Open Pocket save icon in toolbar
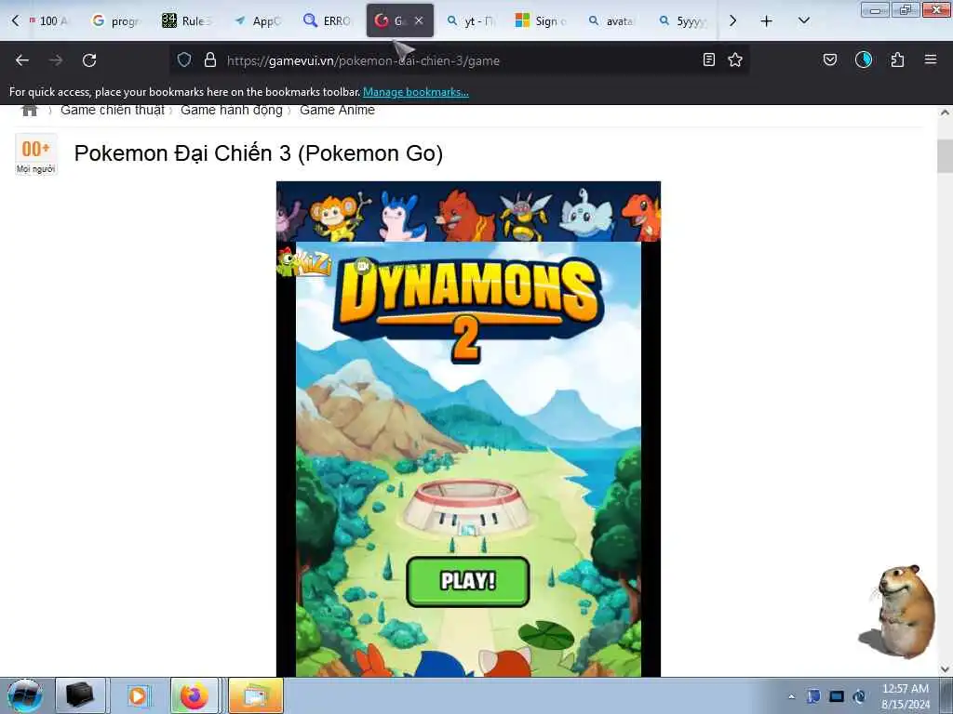This screenshot has height=714, width=953. 829,59
